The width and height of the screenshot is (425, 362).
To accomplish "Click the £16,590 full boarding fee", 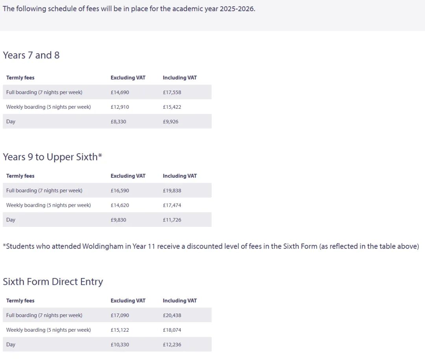I will coord(120,190).
